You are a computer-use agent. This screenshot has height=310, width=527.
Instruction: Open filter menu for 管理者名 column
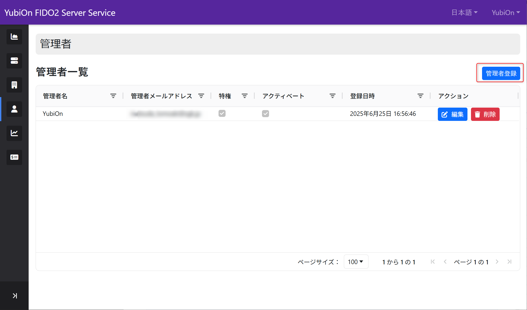(113, 96)
